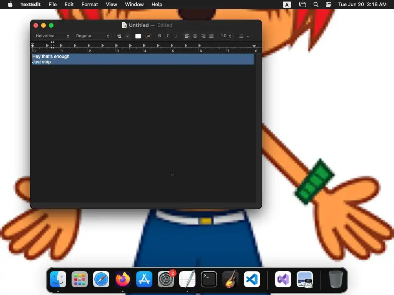This screenshot has height=295, width=394.
Task: Open the 1.0 line spacing dropdown
Action: pyautogui.click(x=226, y=36)
